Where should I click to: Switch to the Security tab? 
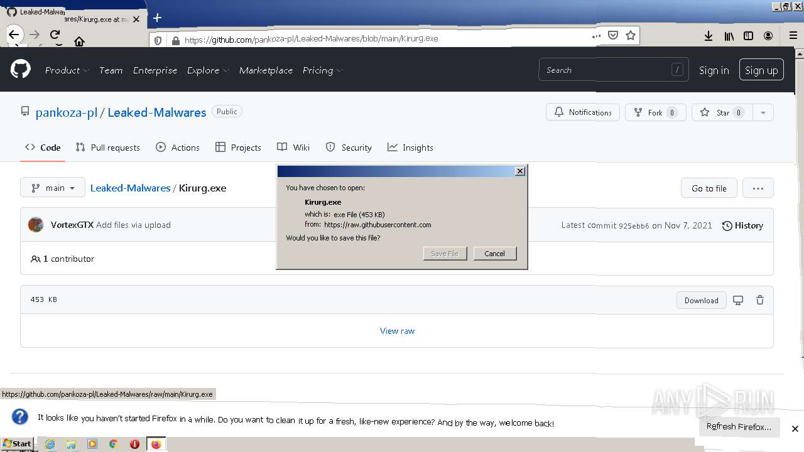click(349, 148)
